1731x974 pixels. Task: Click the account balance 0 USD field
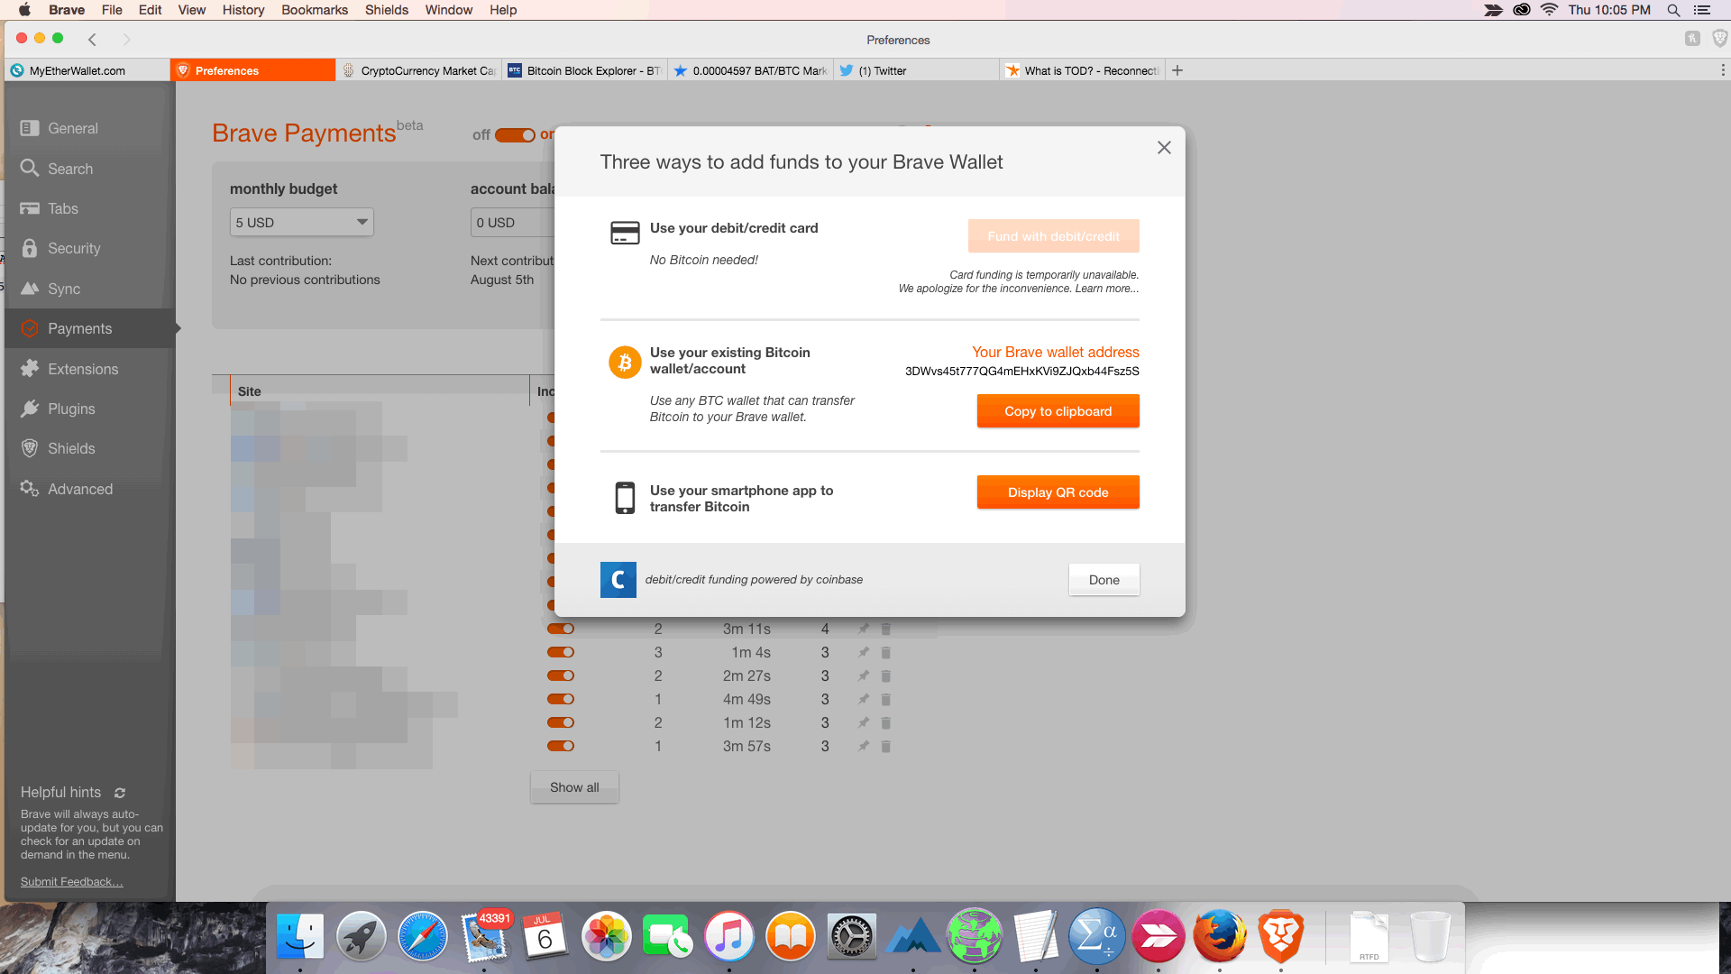coord(512,222)
